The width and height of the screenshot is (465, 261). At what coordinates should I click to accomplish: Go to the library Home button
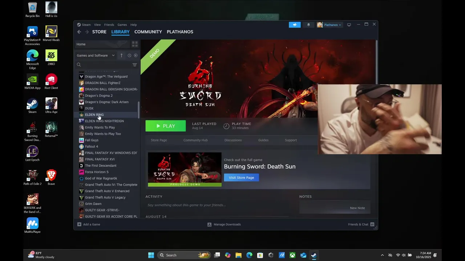102,44
